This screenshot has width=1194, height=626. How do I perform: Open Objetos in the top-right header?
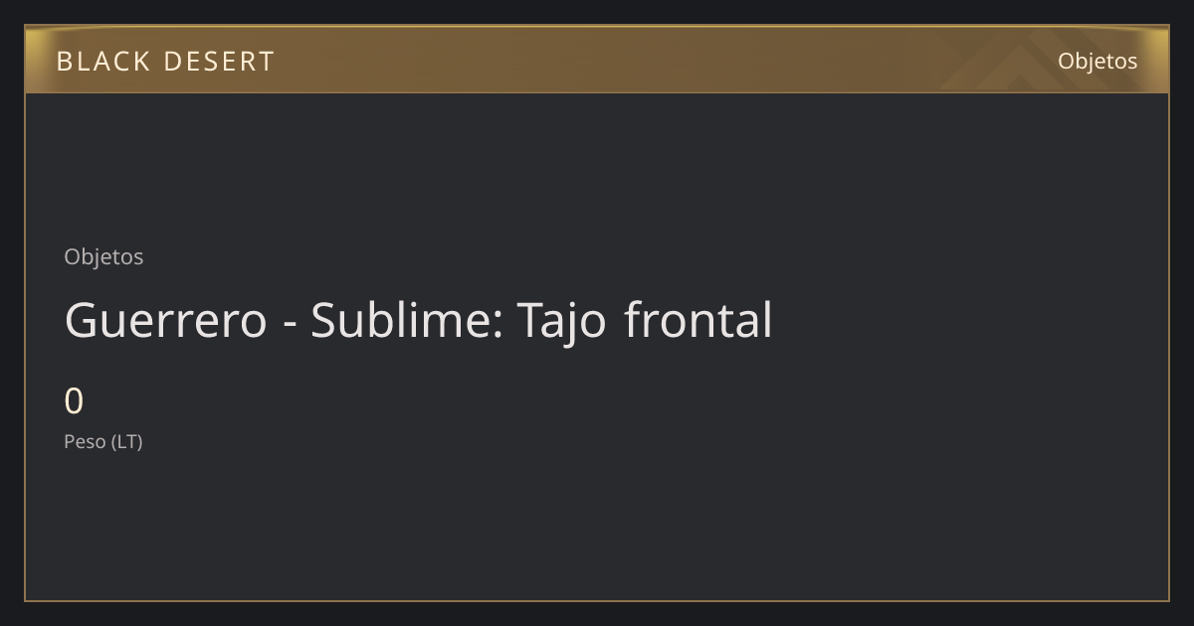1097,61
